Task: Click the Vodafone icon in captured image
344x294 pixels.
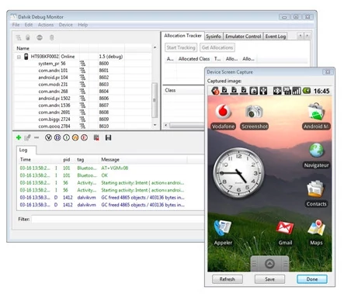Action: click(223, 112)
